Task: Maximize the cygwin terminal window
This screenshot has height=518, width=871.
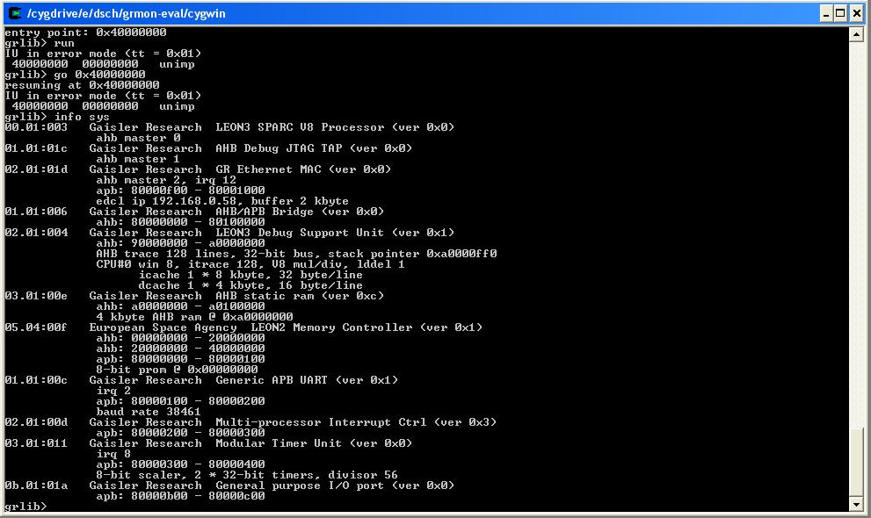Action: point(840,14)
